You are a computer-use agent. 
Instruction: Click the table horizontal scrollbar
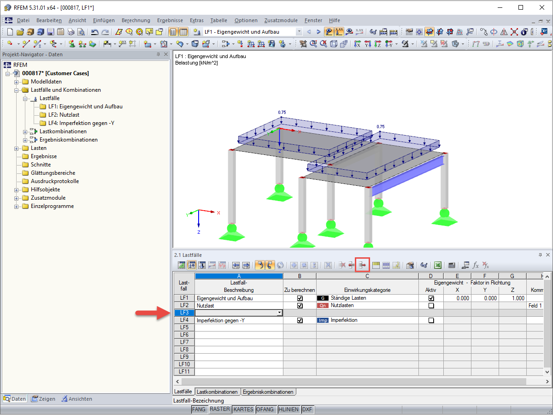353,382
